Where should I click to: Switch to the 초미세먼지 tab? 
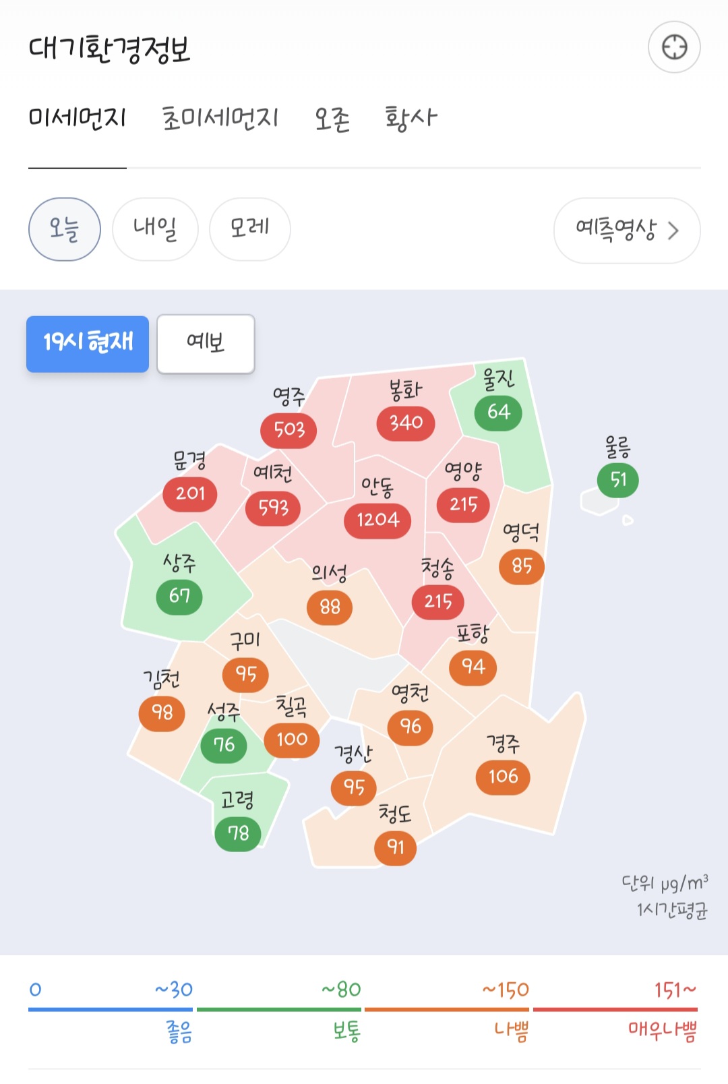(220, 119)
